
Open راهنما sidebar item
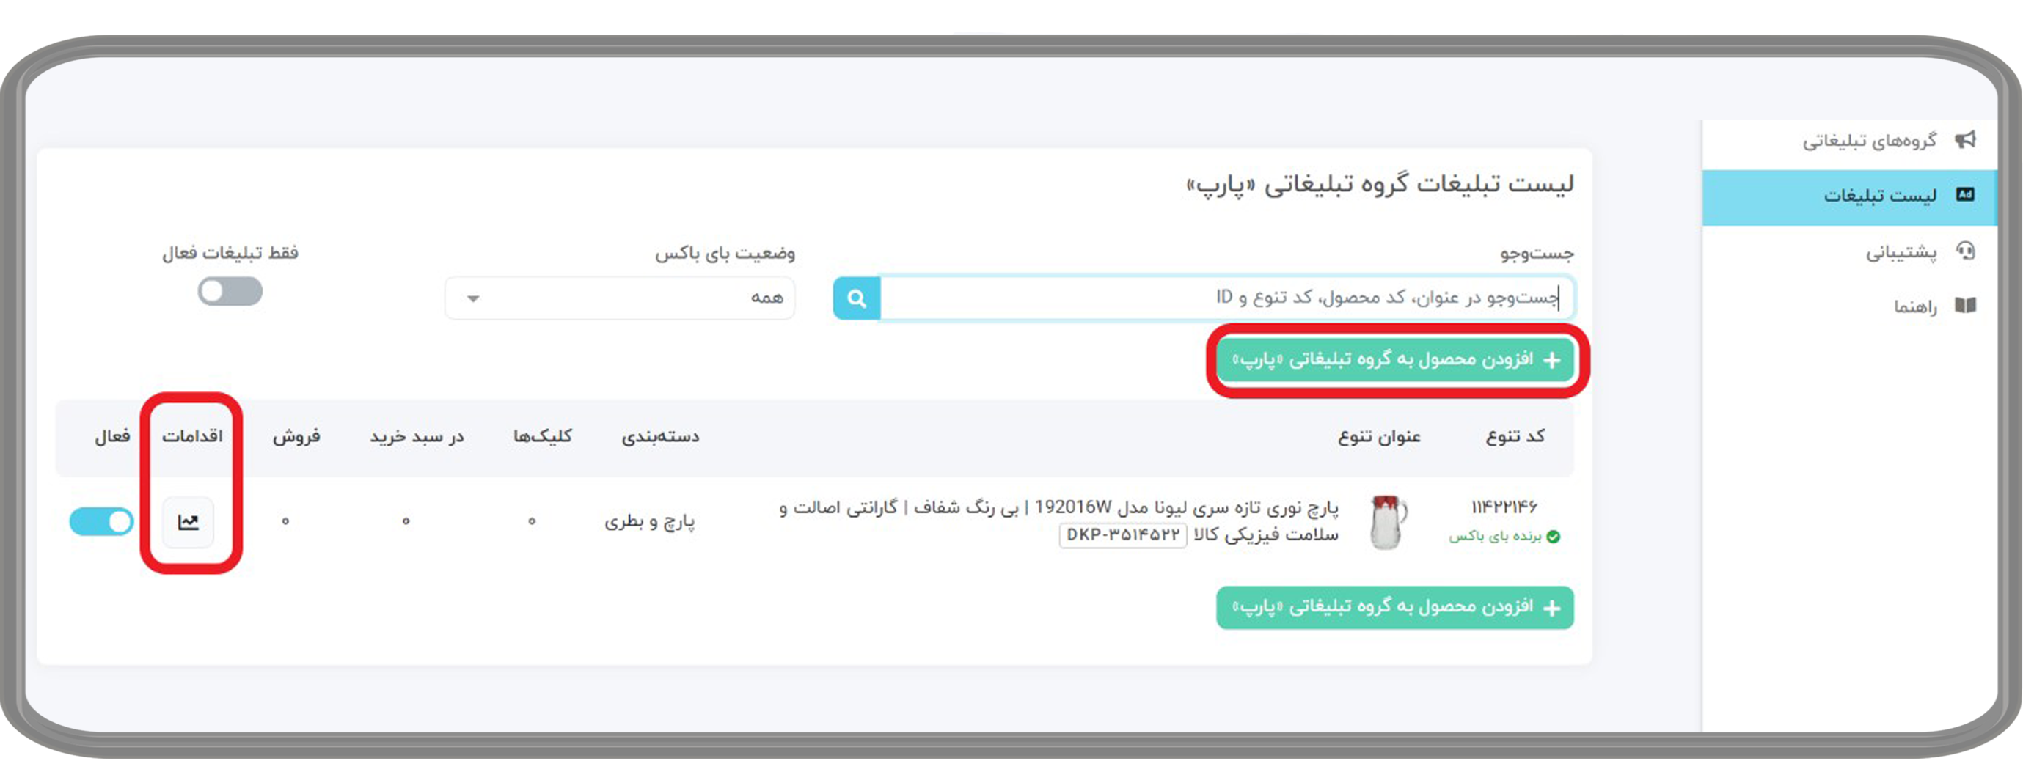click(1850, 306)
